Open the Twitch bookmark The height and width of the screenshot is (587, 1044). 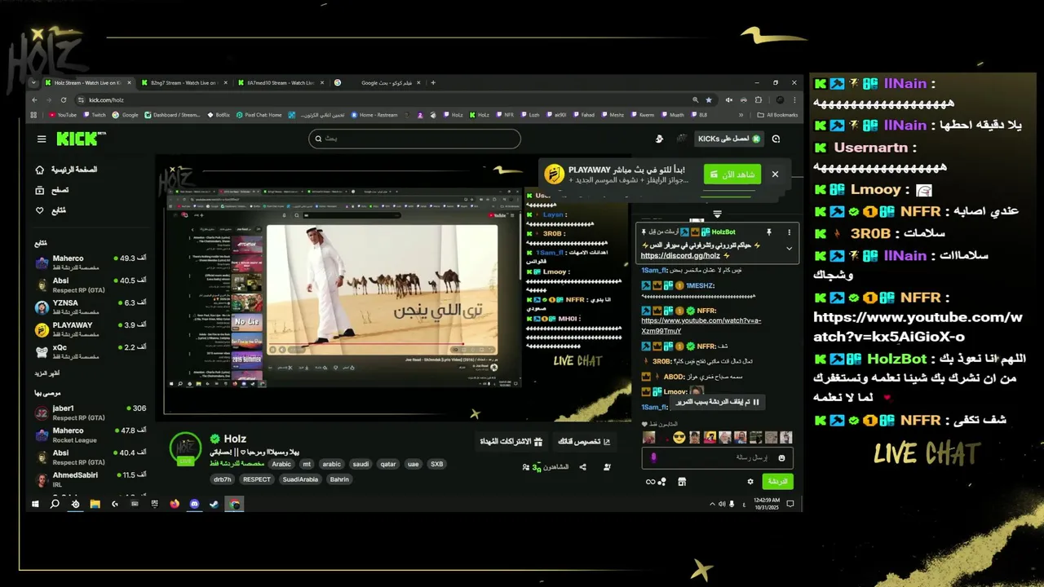pyautogui.click(x=95, y=115)
